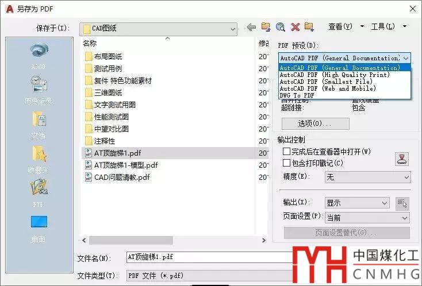Open the FTP location

pyautogui.click(x=39, y=193)
